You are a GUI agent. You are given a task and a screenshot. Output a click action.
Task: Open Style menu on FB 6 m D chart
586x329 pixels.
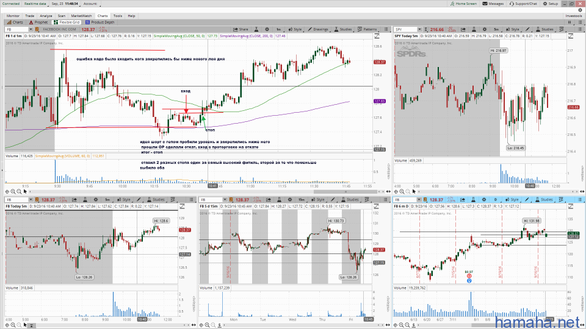(x=512, y=200)
